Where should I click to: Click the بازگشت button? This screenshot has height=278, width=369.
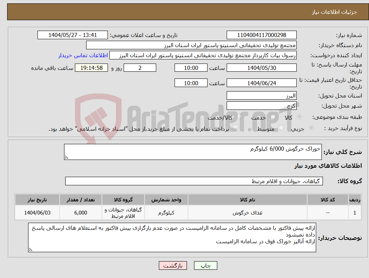[173, 265]
